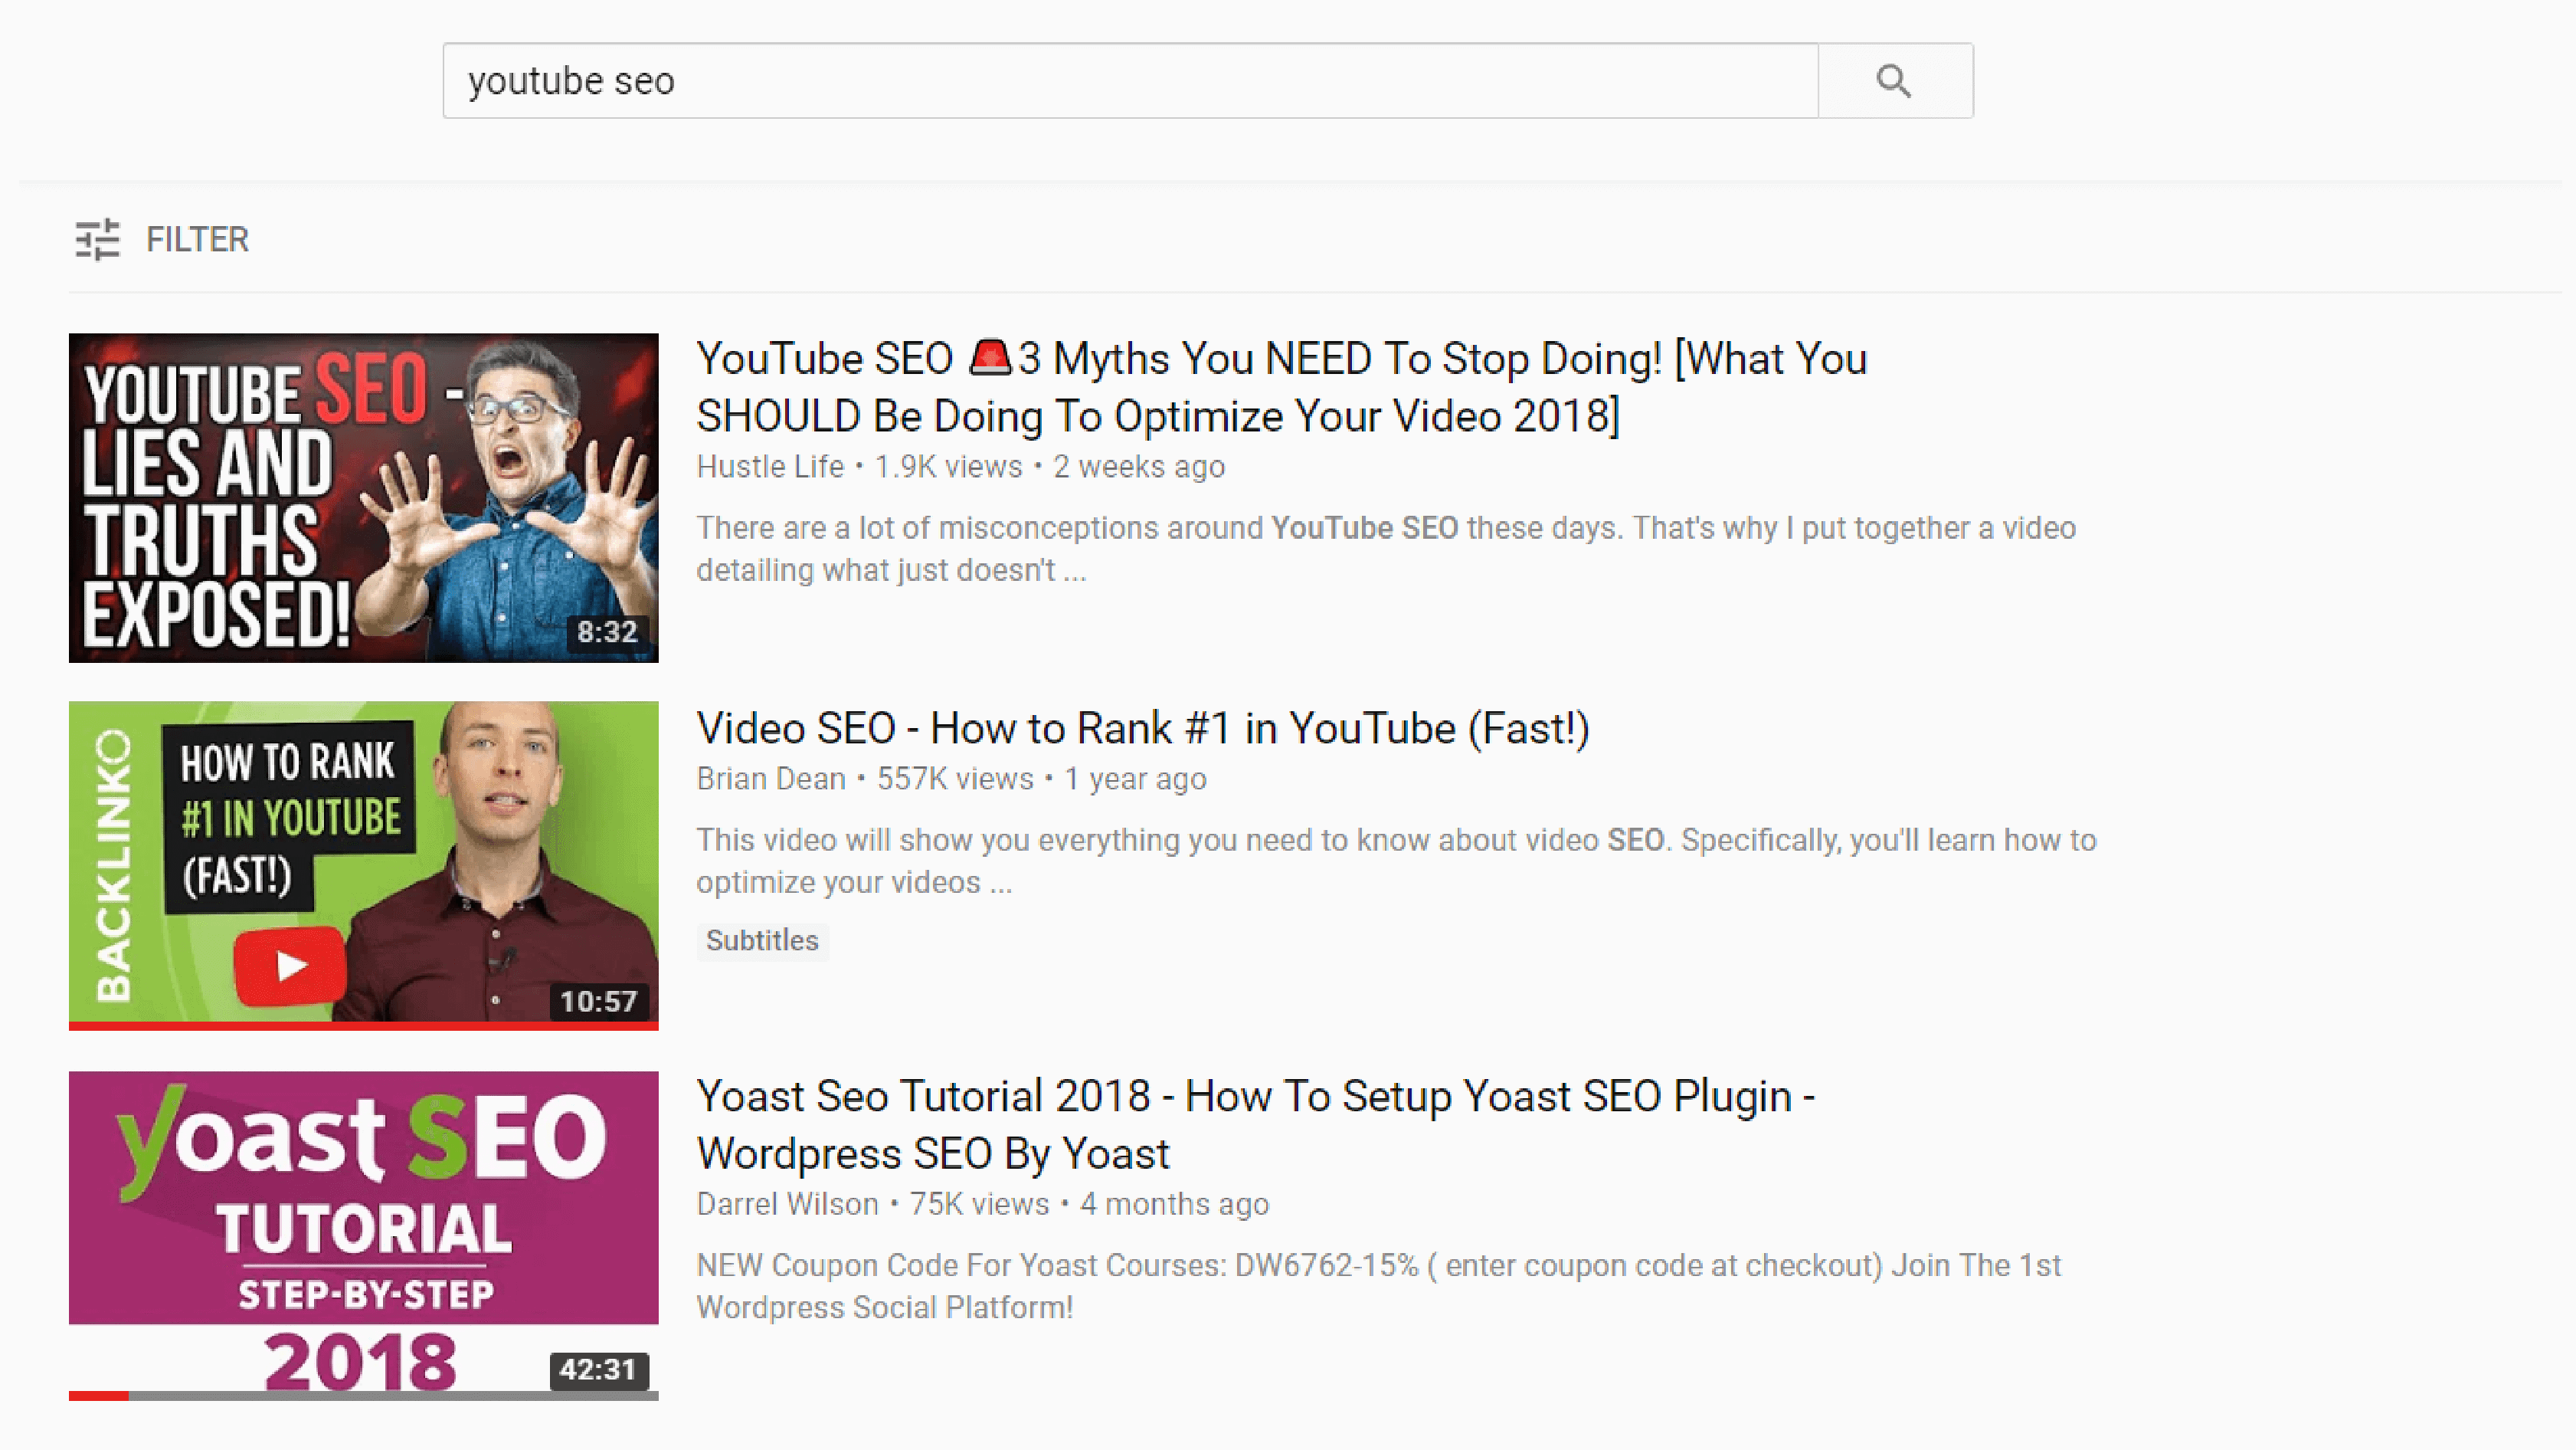Open Video SEO - How to Rank #1 in YouTube

pyautogui.click(x=1143, y=727)
